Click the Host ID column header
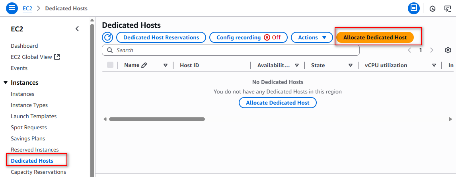 click(189, 65)
